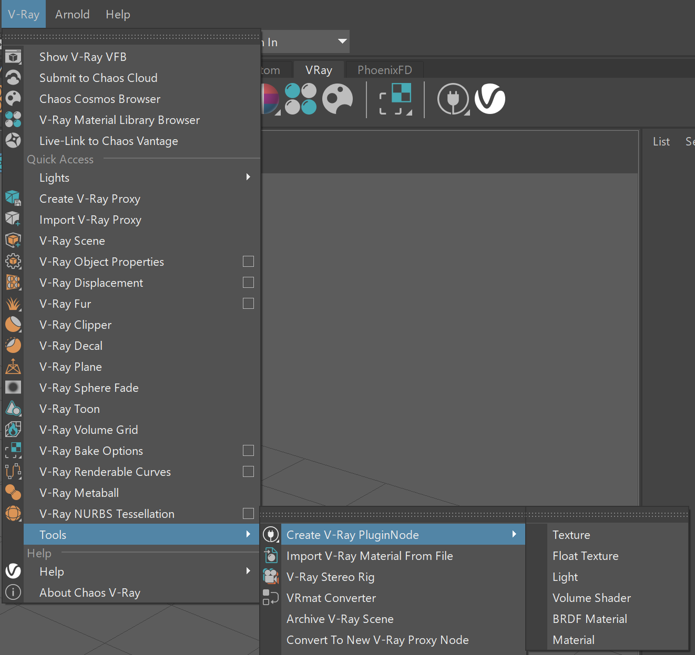This screenshot has width=695, height=655.
Task: Click the Chaos Cosmos Browser menu icon
Action: 13,99
